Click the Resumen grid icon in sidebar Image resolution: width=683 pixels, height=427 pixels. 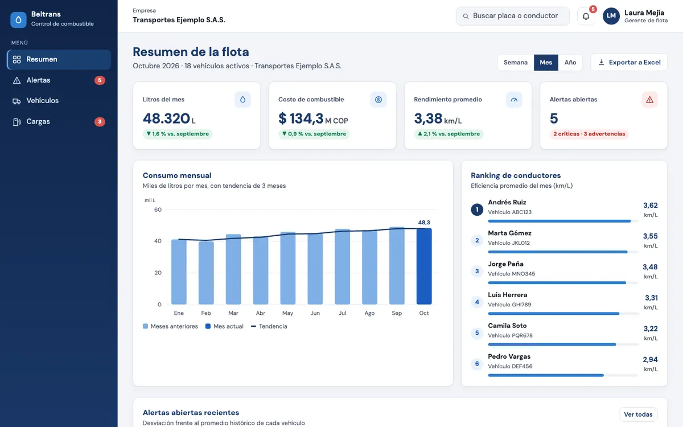click(17, 59)
